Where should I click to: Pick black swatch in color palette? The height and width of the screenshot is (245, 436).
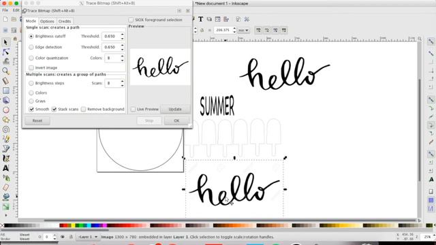pos(7,225)
